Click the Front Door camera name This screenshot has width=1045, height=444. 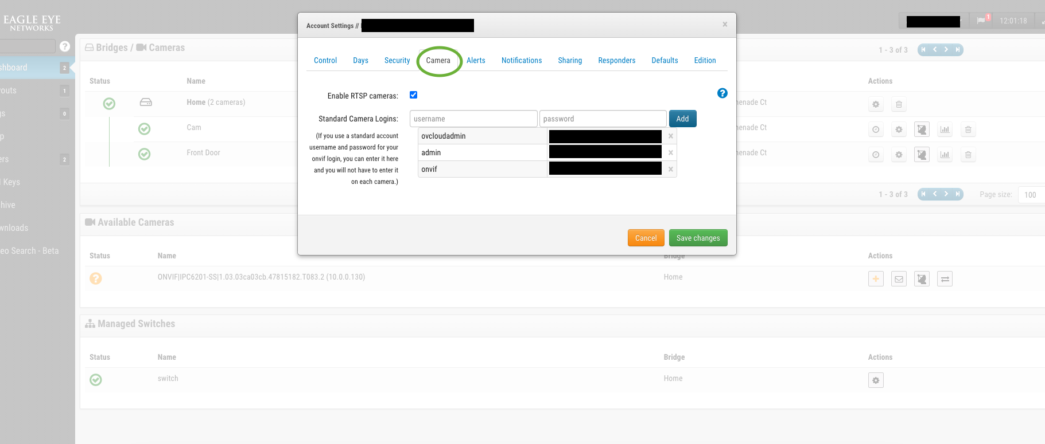(203, 153)
